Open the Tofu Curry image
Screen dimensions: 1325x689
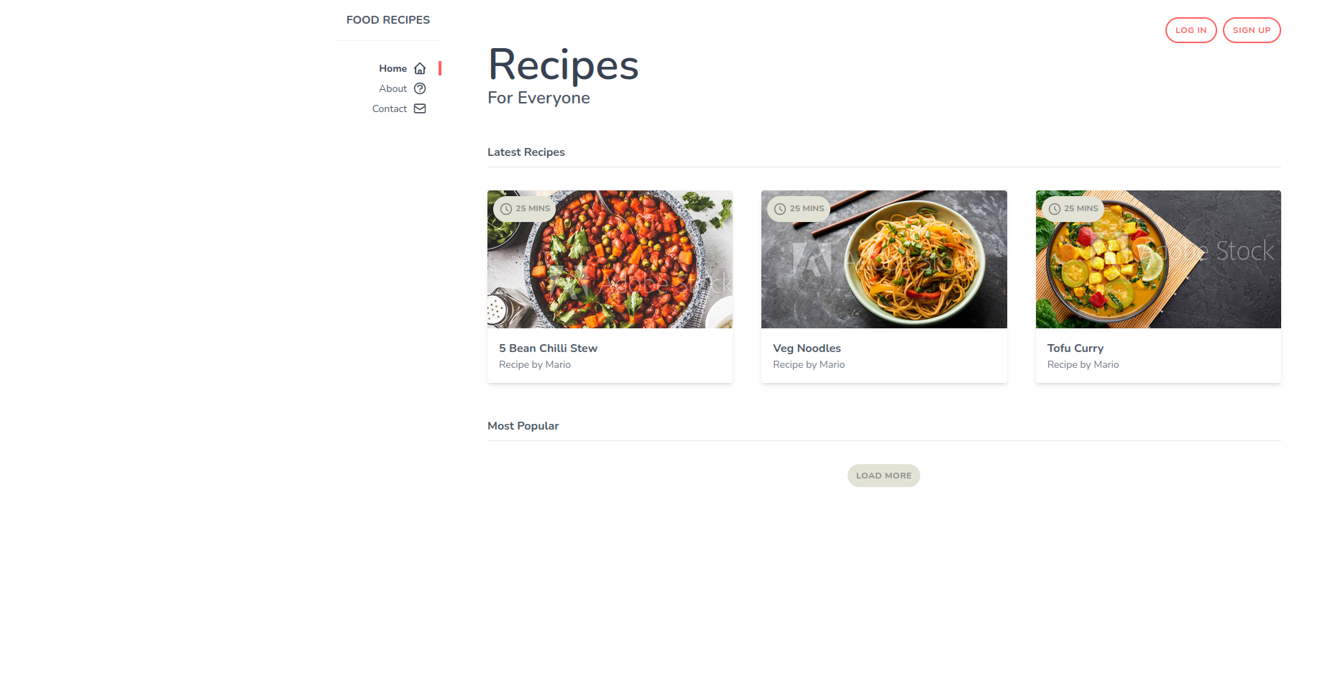coord(1158,259)
